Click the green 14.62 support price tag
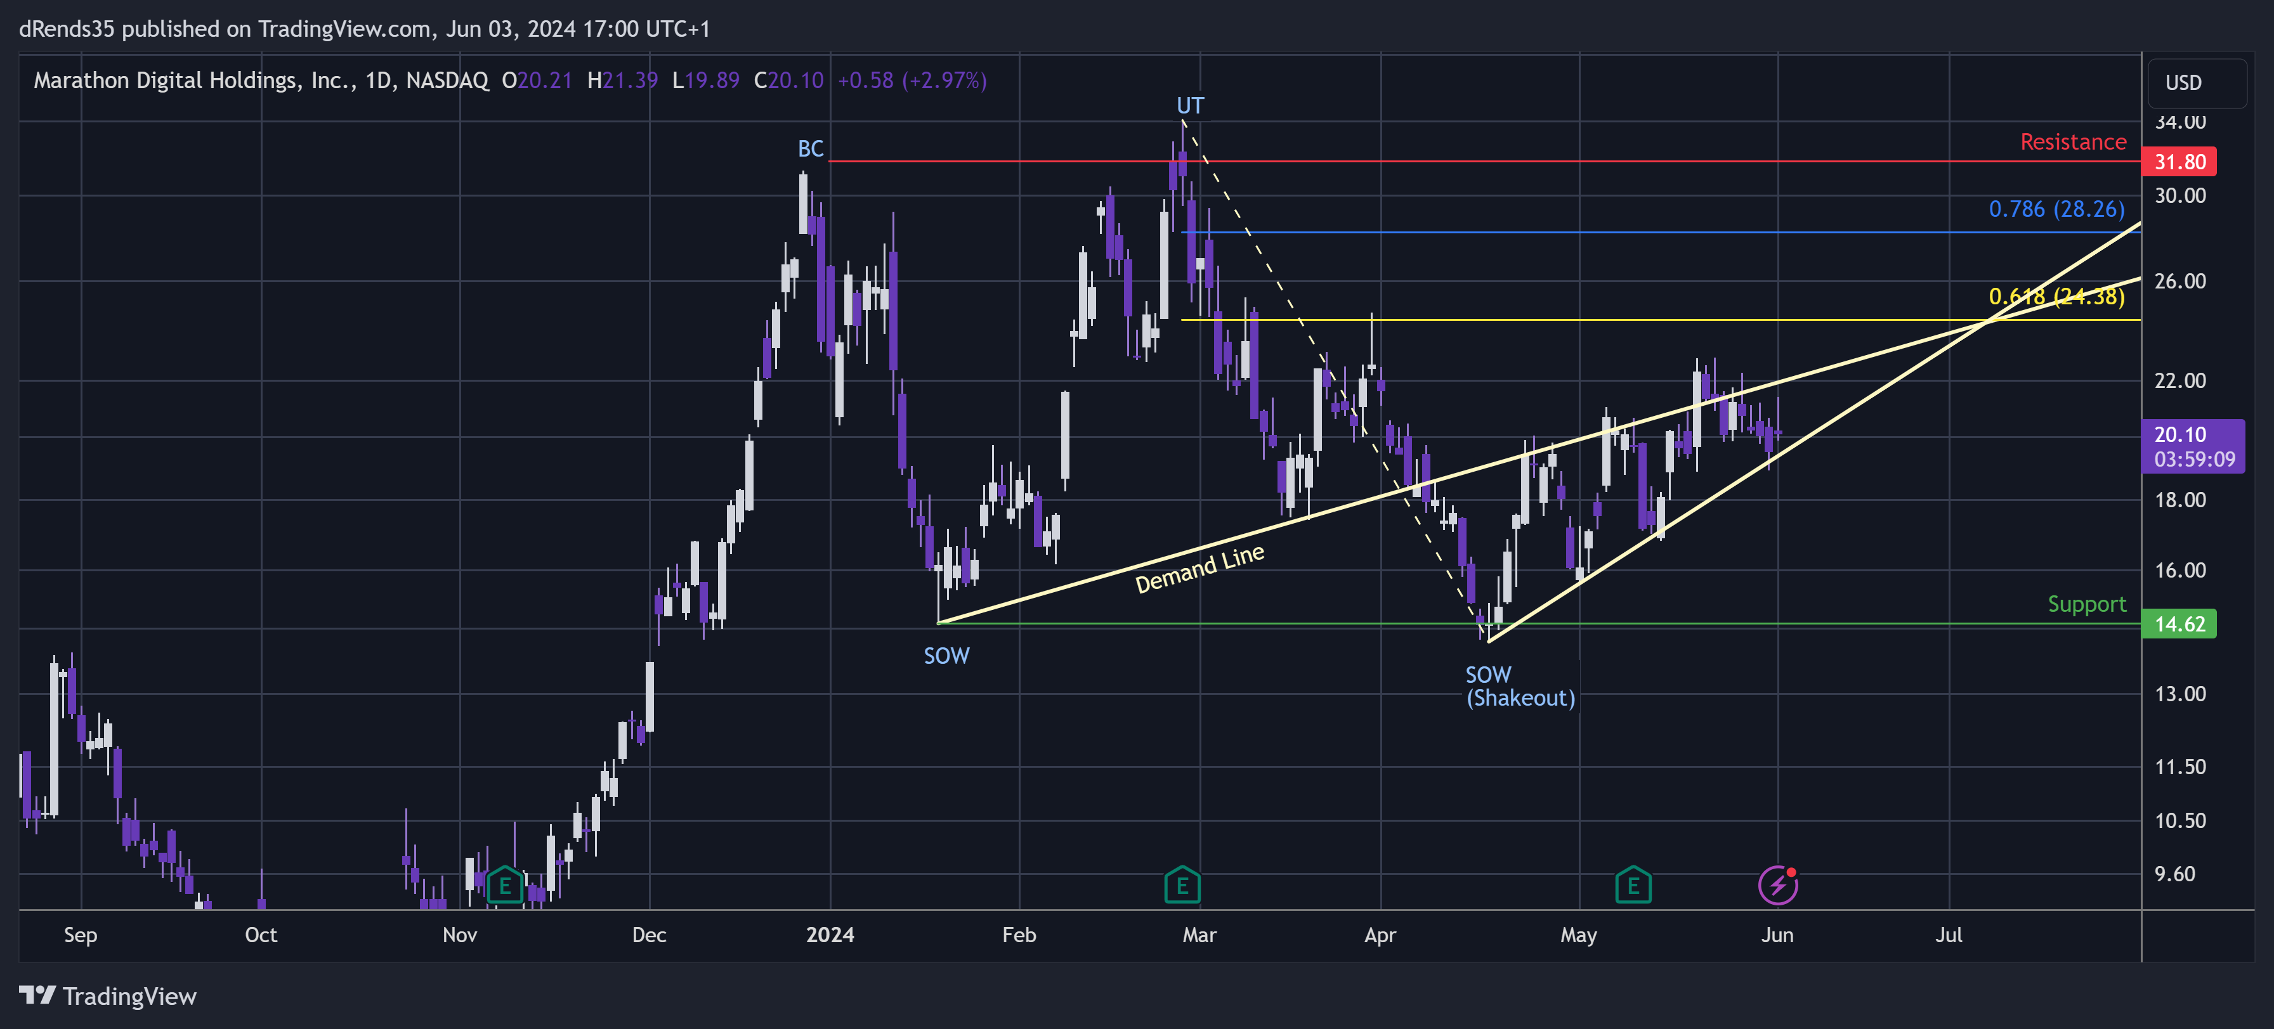 coord(2179,624)
